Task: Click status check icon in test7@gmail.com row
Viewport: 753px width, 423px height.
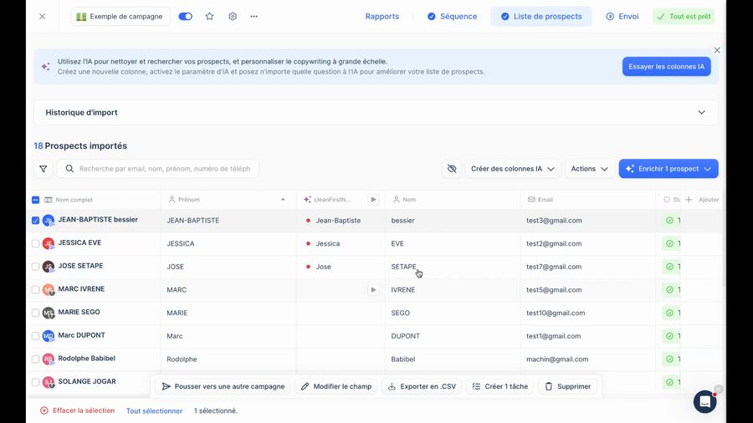Action: (x=669, y=267)
